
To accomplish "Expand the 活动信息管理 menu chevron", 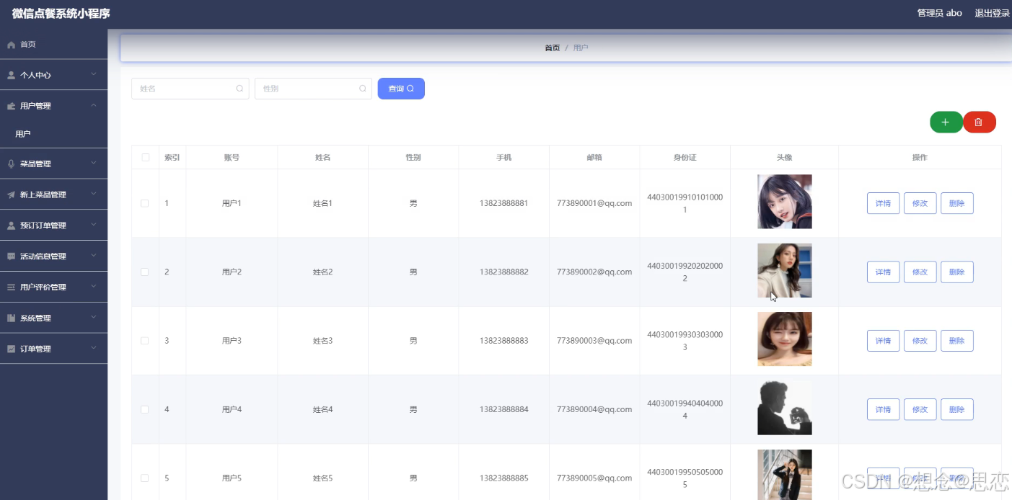I will tap(94, 256).
